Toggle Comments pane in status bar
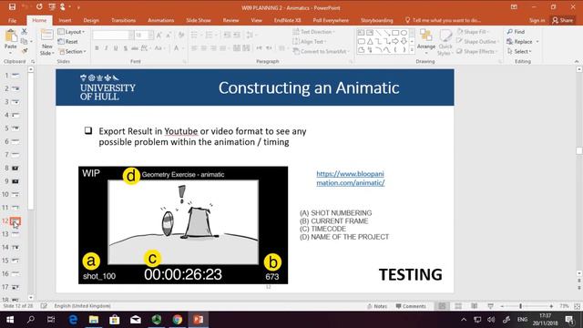 [x=411, y=306]
